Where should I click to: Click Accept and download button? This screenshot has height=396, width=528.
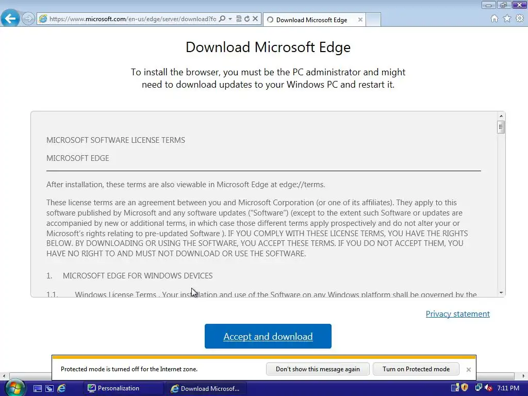268,336
